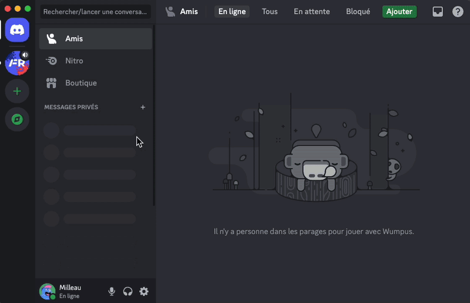470x303 pixels.
Task: Open Milleau user profile panel
Action: click(69, 291)
